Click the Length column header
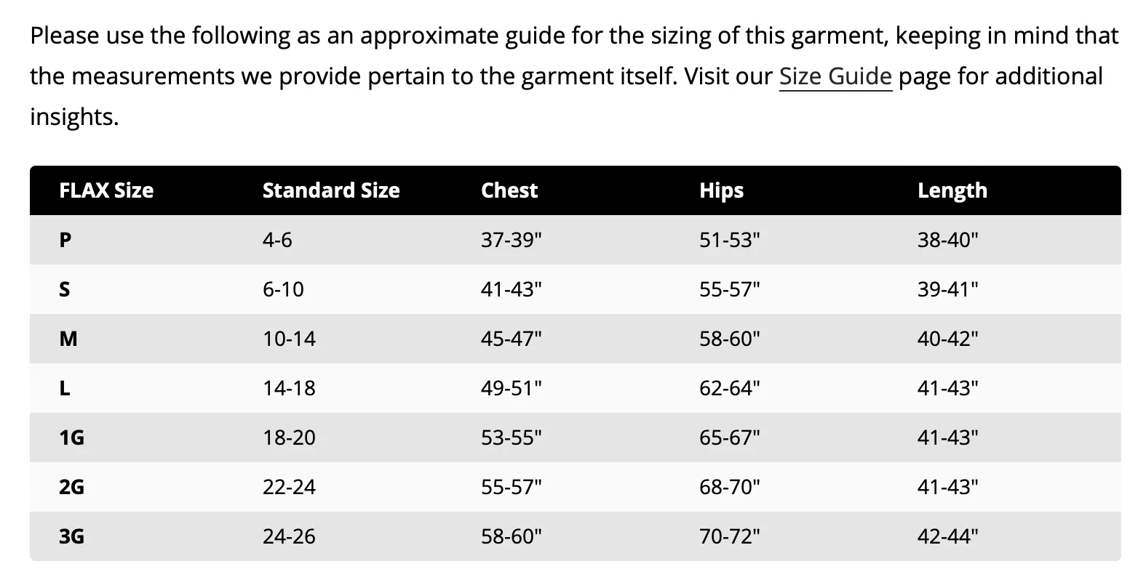 (952, 190)
